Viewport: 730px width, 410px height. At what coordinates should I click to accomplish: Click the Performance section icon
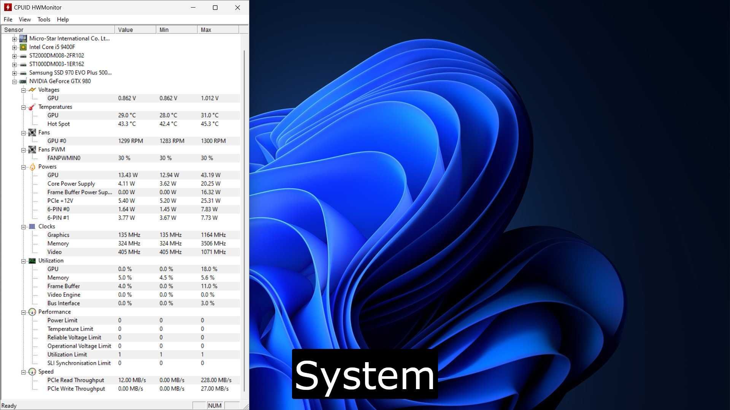tap(32, 311)
